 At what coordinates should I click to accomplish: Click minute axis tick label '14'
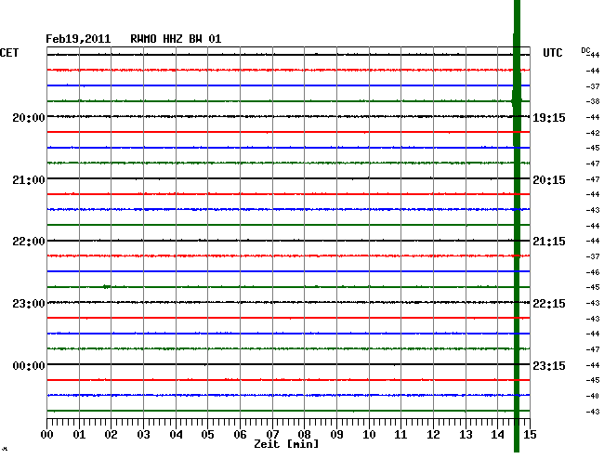498,434
